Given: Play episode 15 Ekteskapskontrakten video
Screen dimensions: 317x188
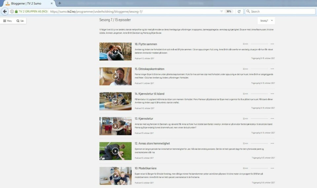Looking at the screenshot, I should pyautogui.click(x=115, y=76).
